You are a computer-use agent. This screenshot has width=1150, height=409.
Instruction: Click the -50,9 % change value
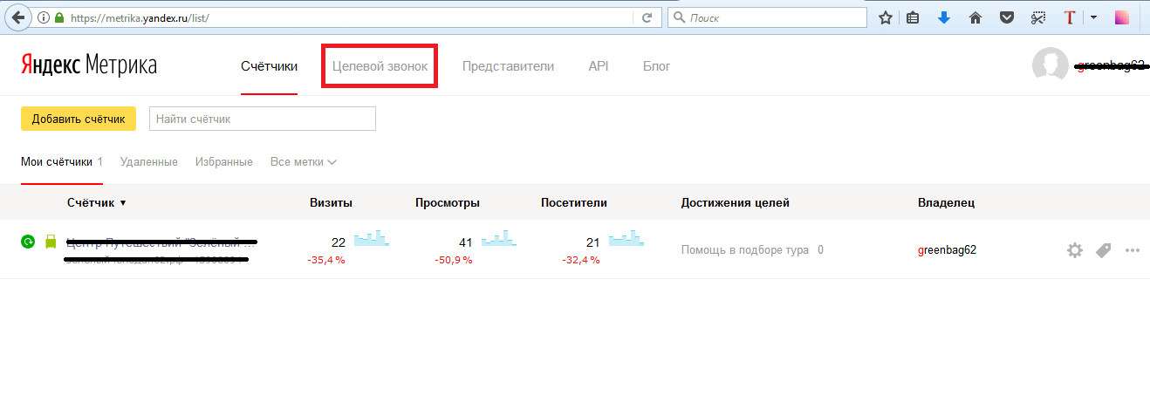point(453,260)
